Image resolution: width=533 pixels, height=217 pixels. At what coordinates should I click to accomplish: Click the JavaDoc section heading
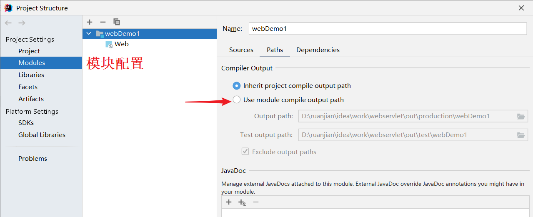tap(233, 171)
